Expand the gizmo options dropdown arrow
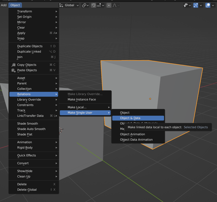This screenshot has height=202, width=217. point(201,5)
